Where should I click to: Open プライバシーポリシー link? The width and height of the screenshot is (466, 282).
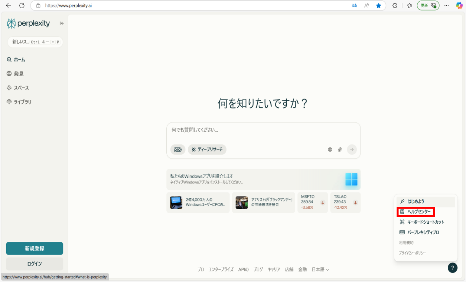pyautogui.click(x=412, y=253)
